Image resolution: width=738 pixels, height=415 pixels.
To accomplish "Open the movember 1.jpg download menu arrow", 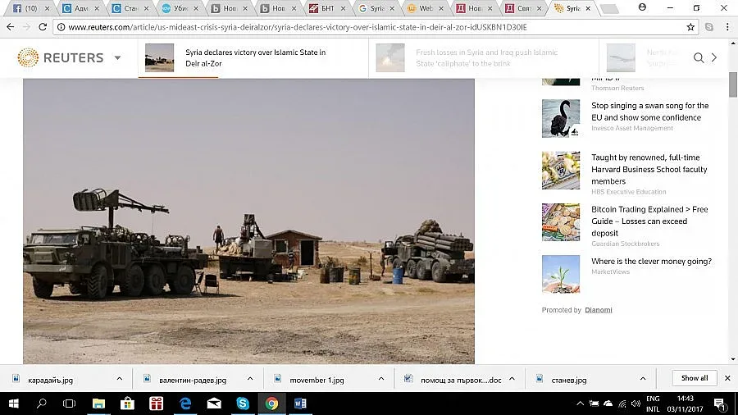I will [380, 379].
